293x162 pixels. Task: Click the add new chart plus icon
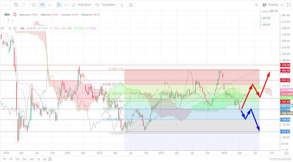point(34,5)
